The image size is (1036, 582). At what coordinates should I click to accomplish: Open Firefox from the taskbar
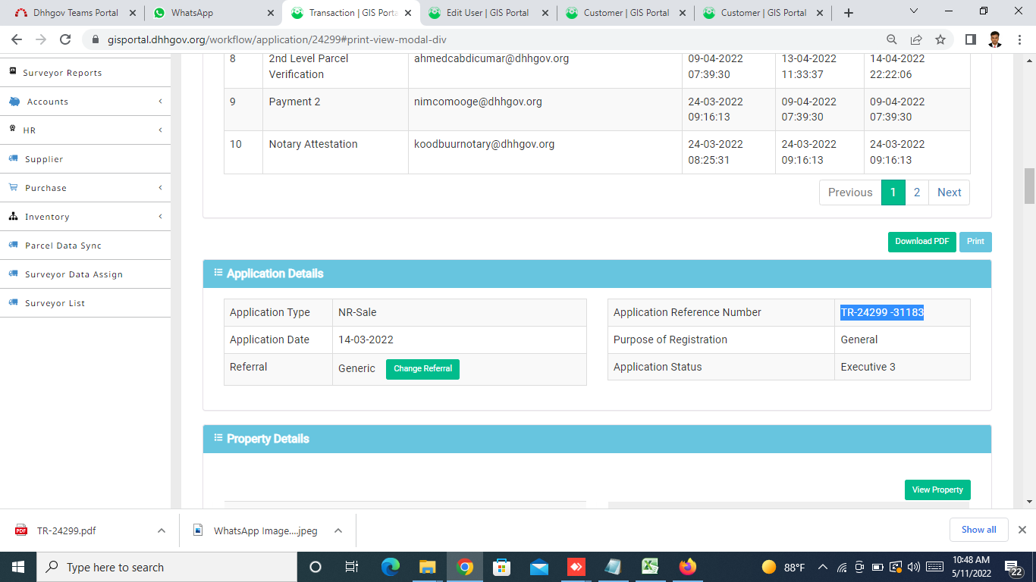point(687,567)
